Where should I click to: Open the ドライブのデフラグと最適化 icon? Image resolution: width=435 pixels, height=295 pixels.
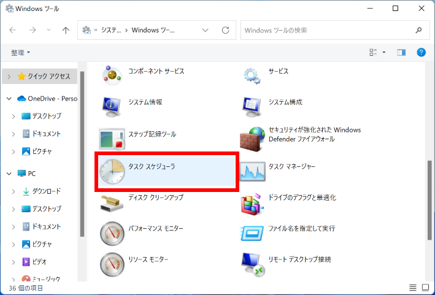click(252, 204)
